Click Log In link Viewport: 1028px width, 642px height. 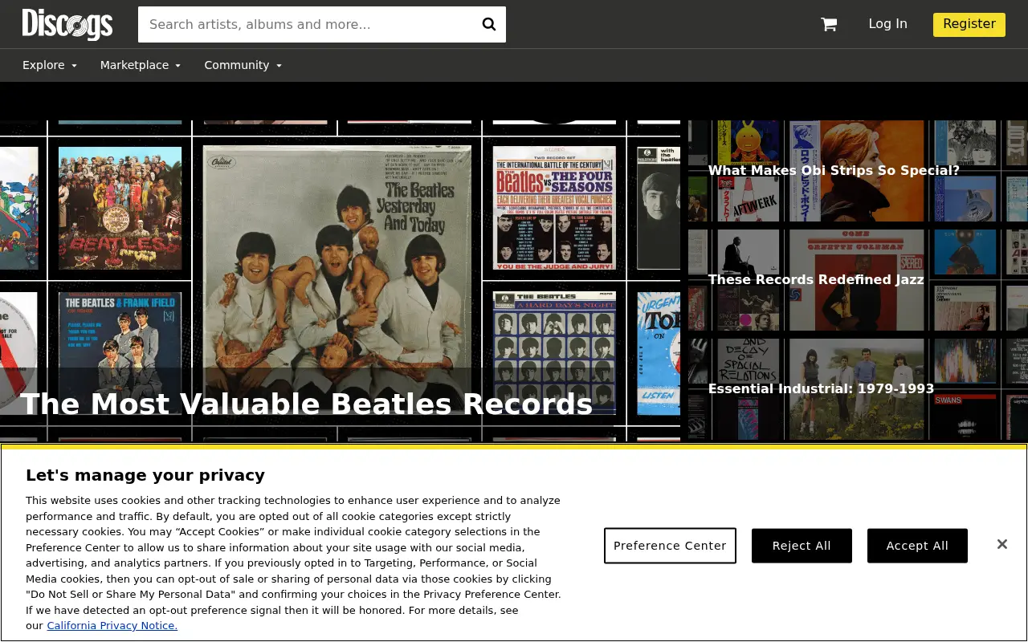[x=887, y=24]
